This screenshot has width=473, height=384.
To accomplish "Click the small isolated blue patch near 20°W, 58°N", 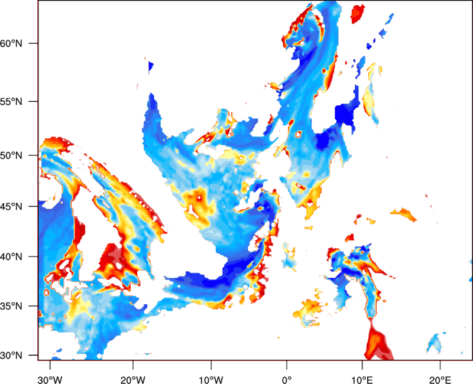I will pyautogui.click(x=151, y=66).
